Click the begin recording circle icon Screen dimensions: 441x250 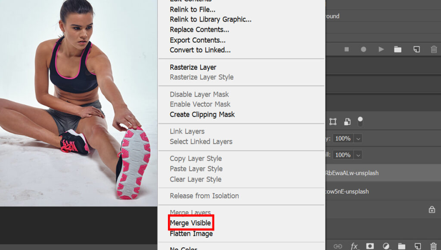pyautogui.click(x=363, y=49)
